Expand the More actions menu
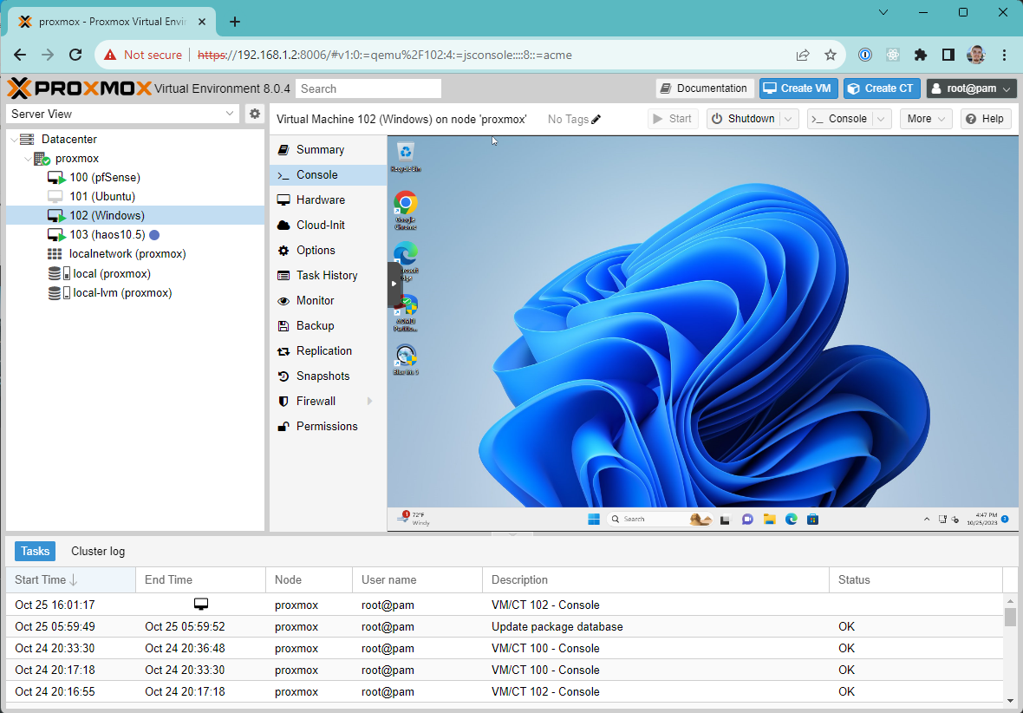 point(925,119)
